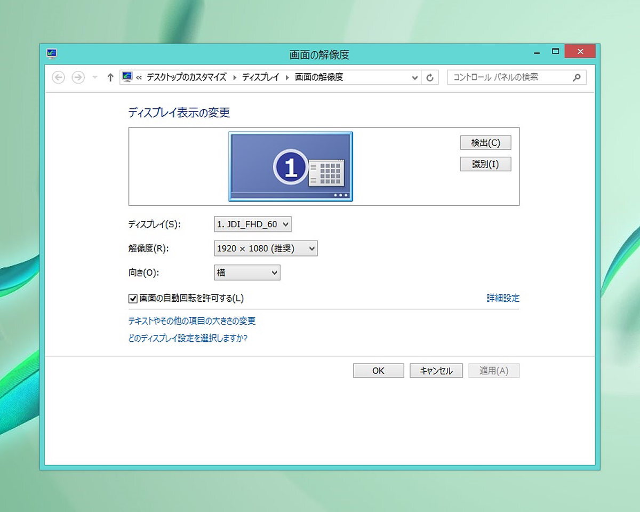640x512 pixels.
Task: Close the 画面の解像度 window
Action: coord(580,52)
